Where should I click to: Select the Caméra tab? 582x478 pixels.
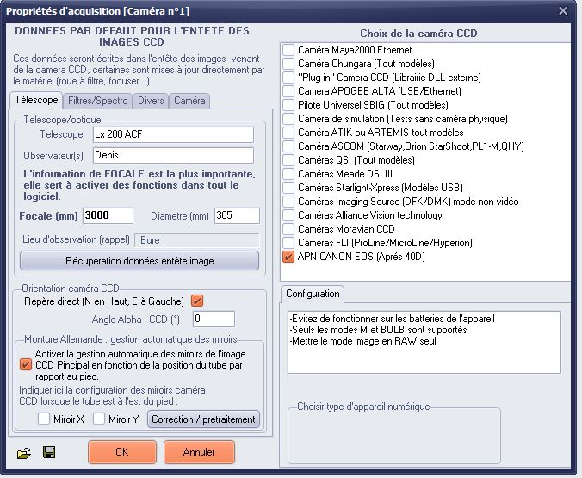tap(189, 101)
